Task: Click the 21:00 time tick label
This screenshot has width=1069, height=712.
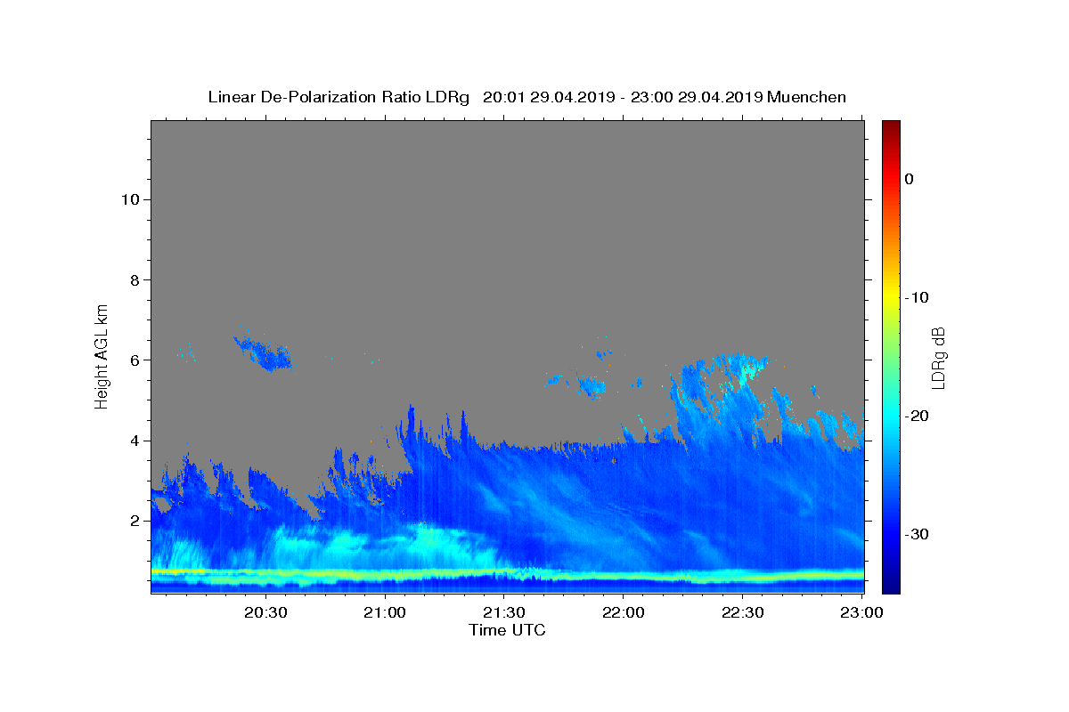Action: (x=386, y=612)
